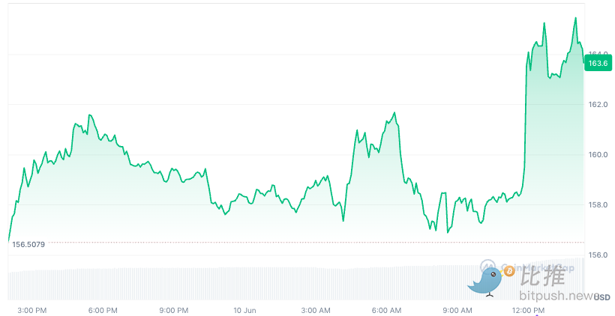The image size is (615, 316).
Task: Jump to the 10 Jun date marker
Action: 244,310
